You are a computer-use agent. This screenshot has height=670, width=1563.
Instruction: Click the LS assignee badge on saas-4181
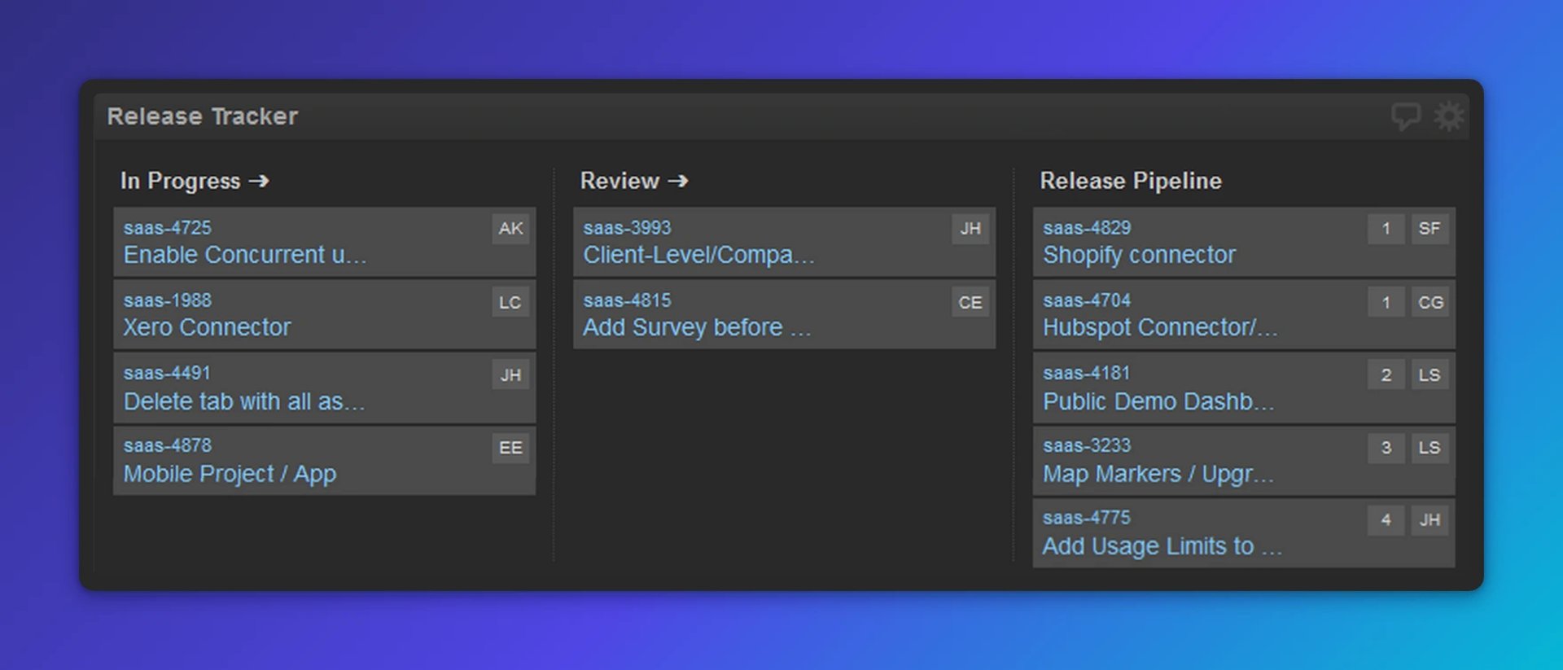[x=1429, y=375]
